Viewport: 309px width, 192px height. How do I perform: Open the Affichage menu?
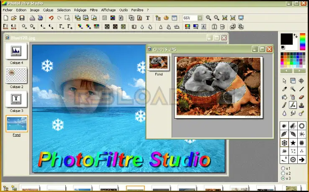(x=108, y=10)
